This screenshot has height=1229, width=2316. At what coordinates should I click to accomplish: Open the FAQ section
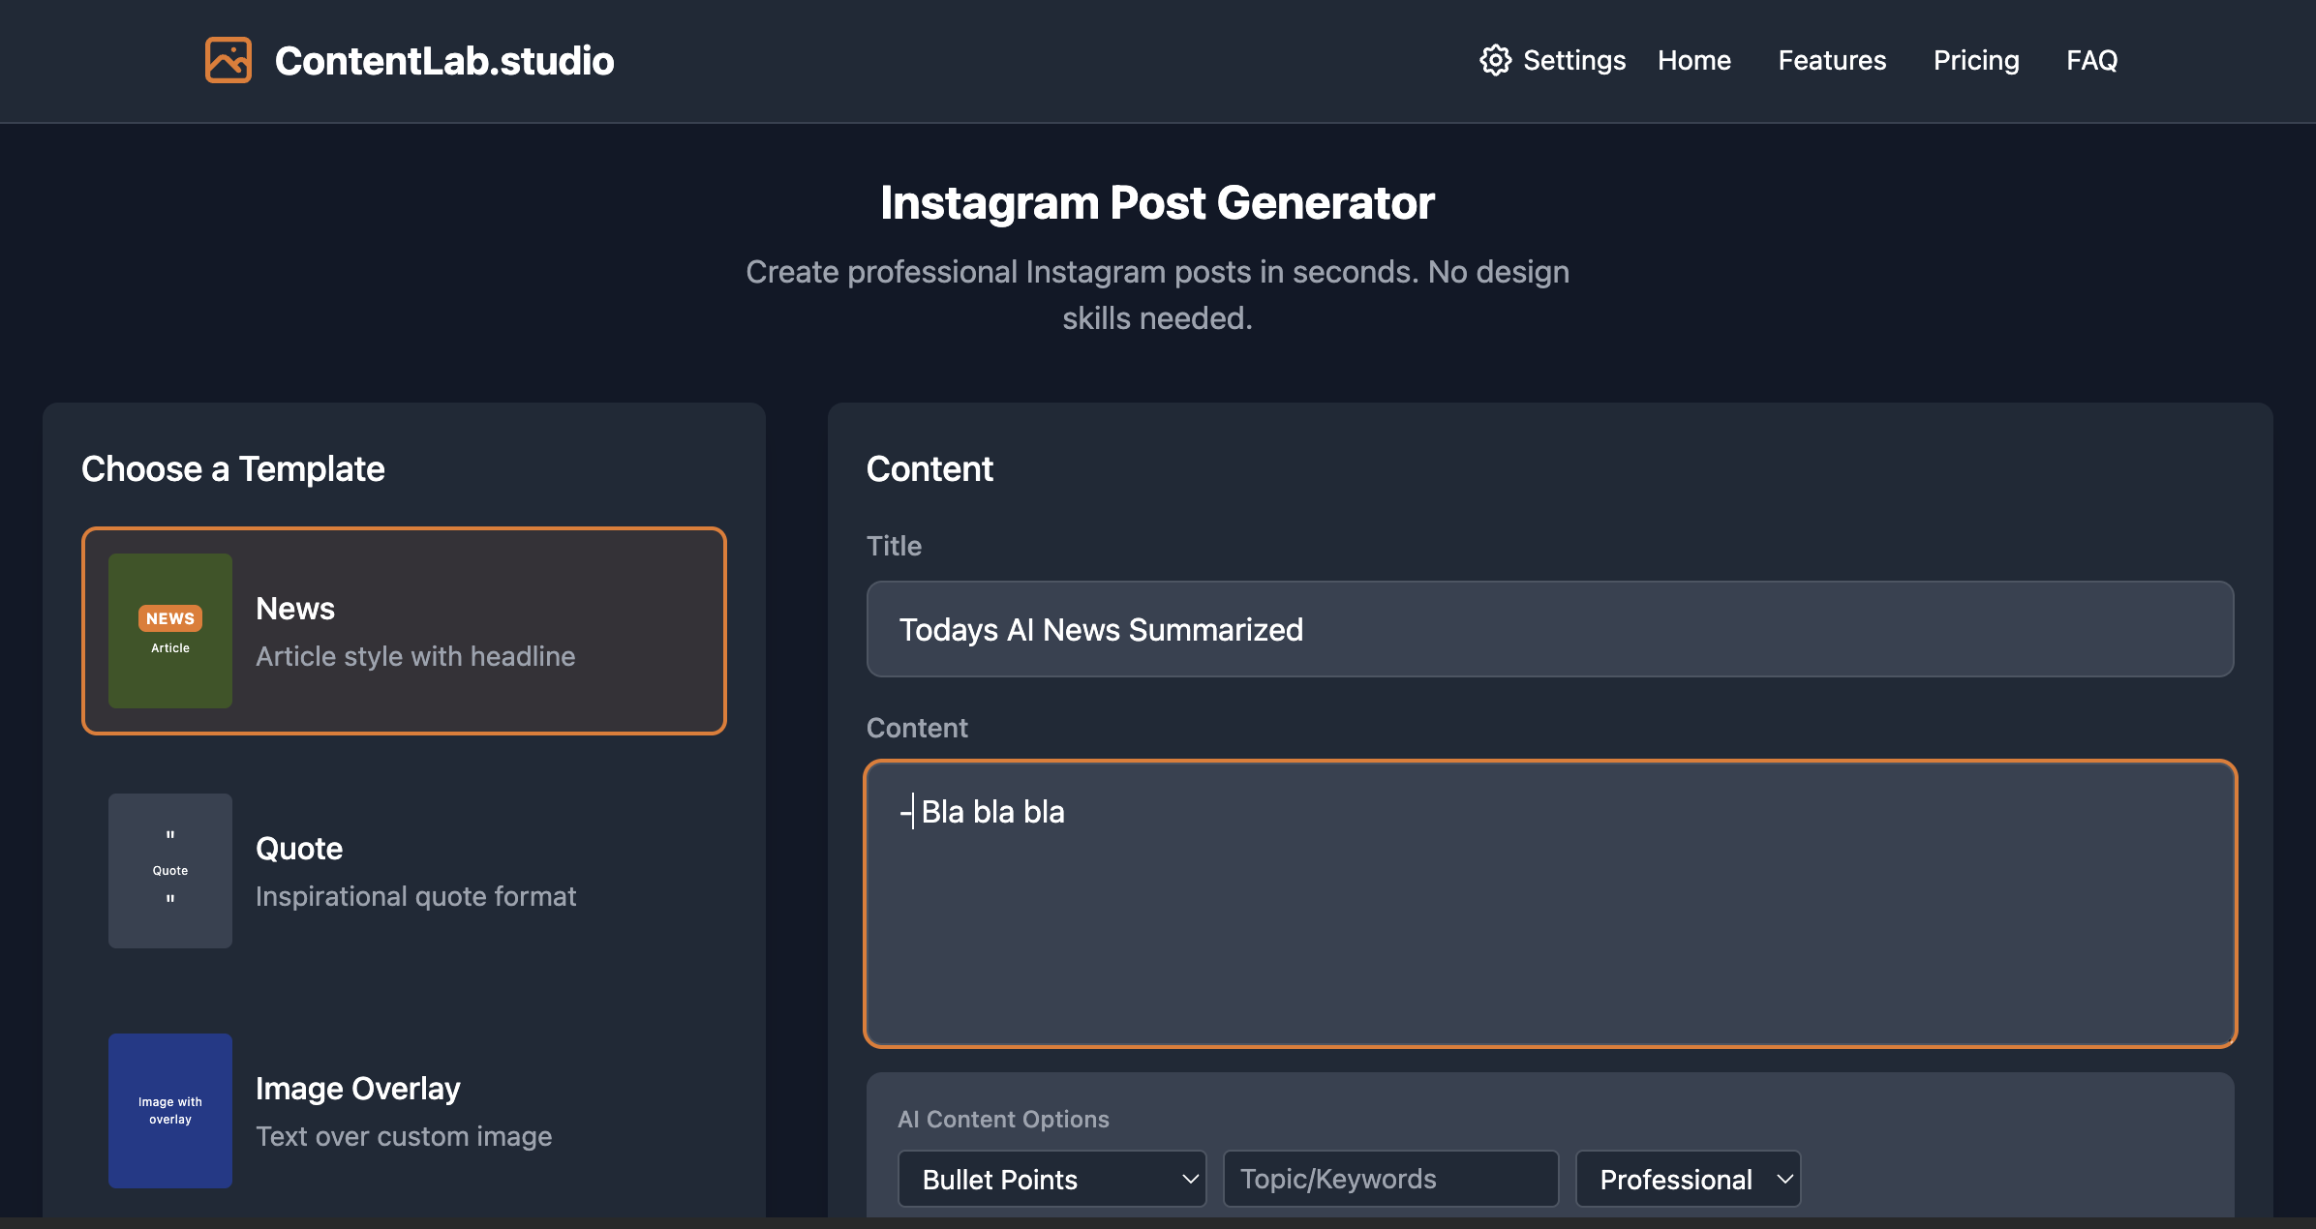[x=2091, y=60]
